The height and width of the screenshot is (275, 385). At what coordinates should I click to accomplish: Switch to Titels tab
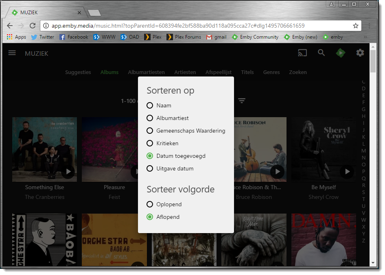247,72
